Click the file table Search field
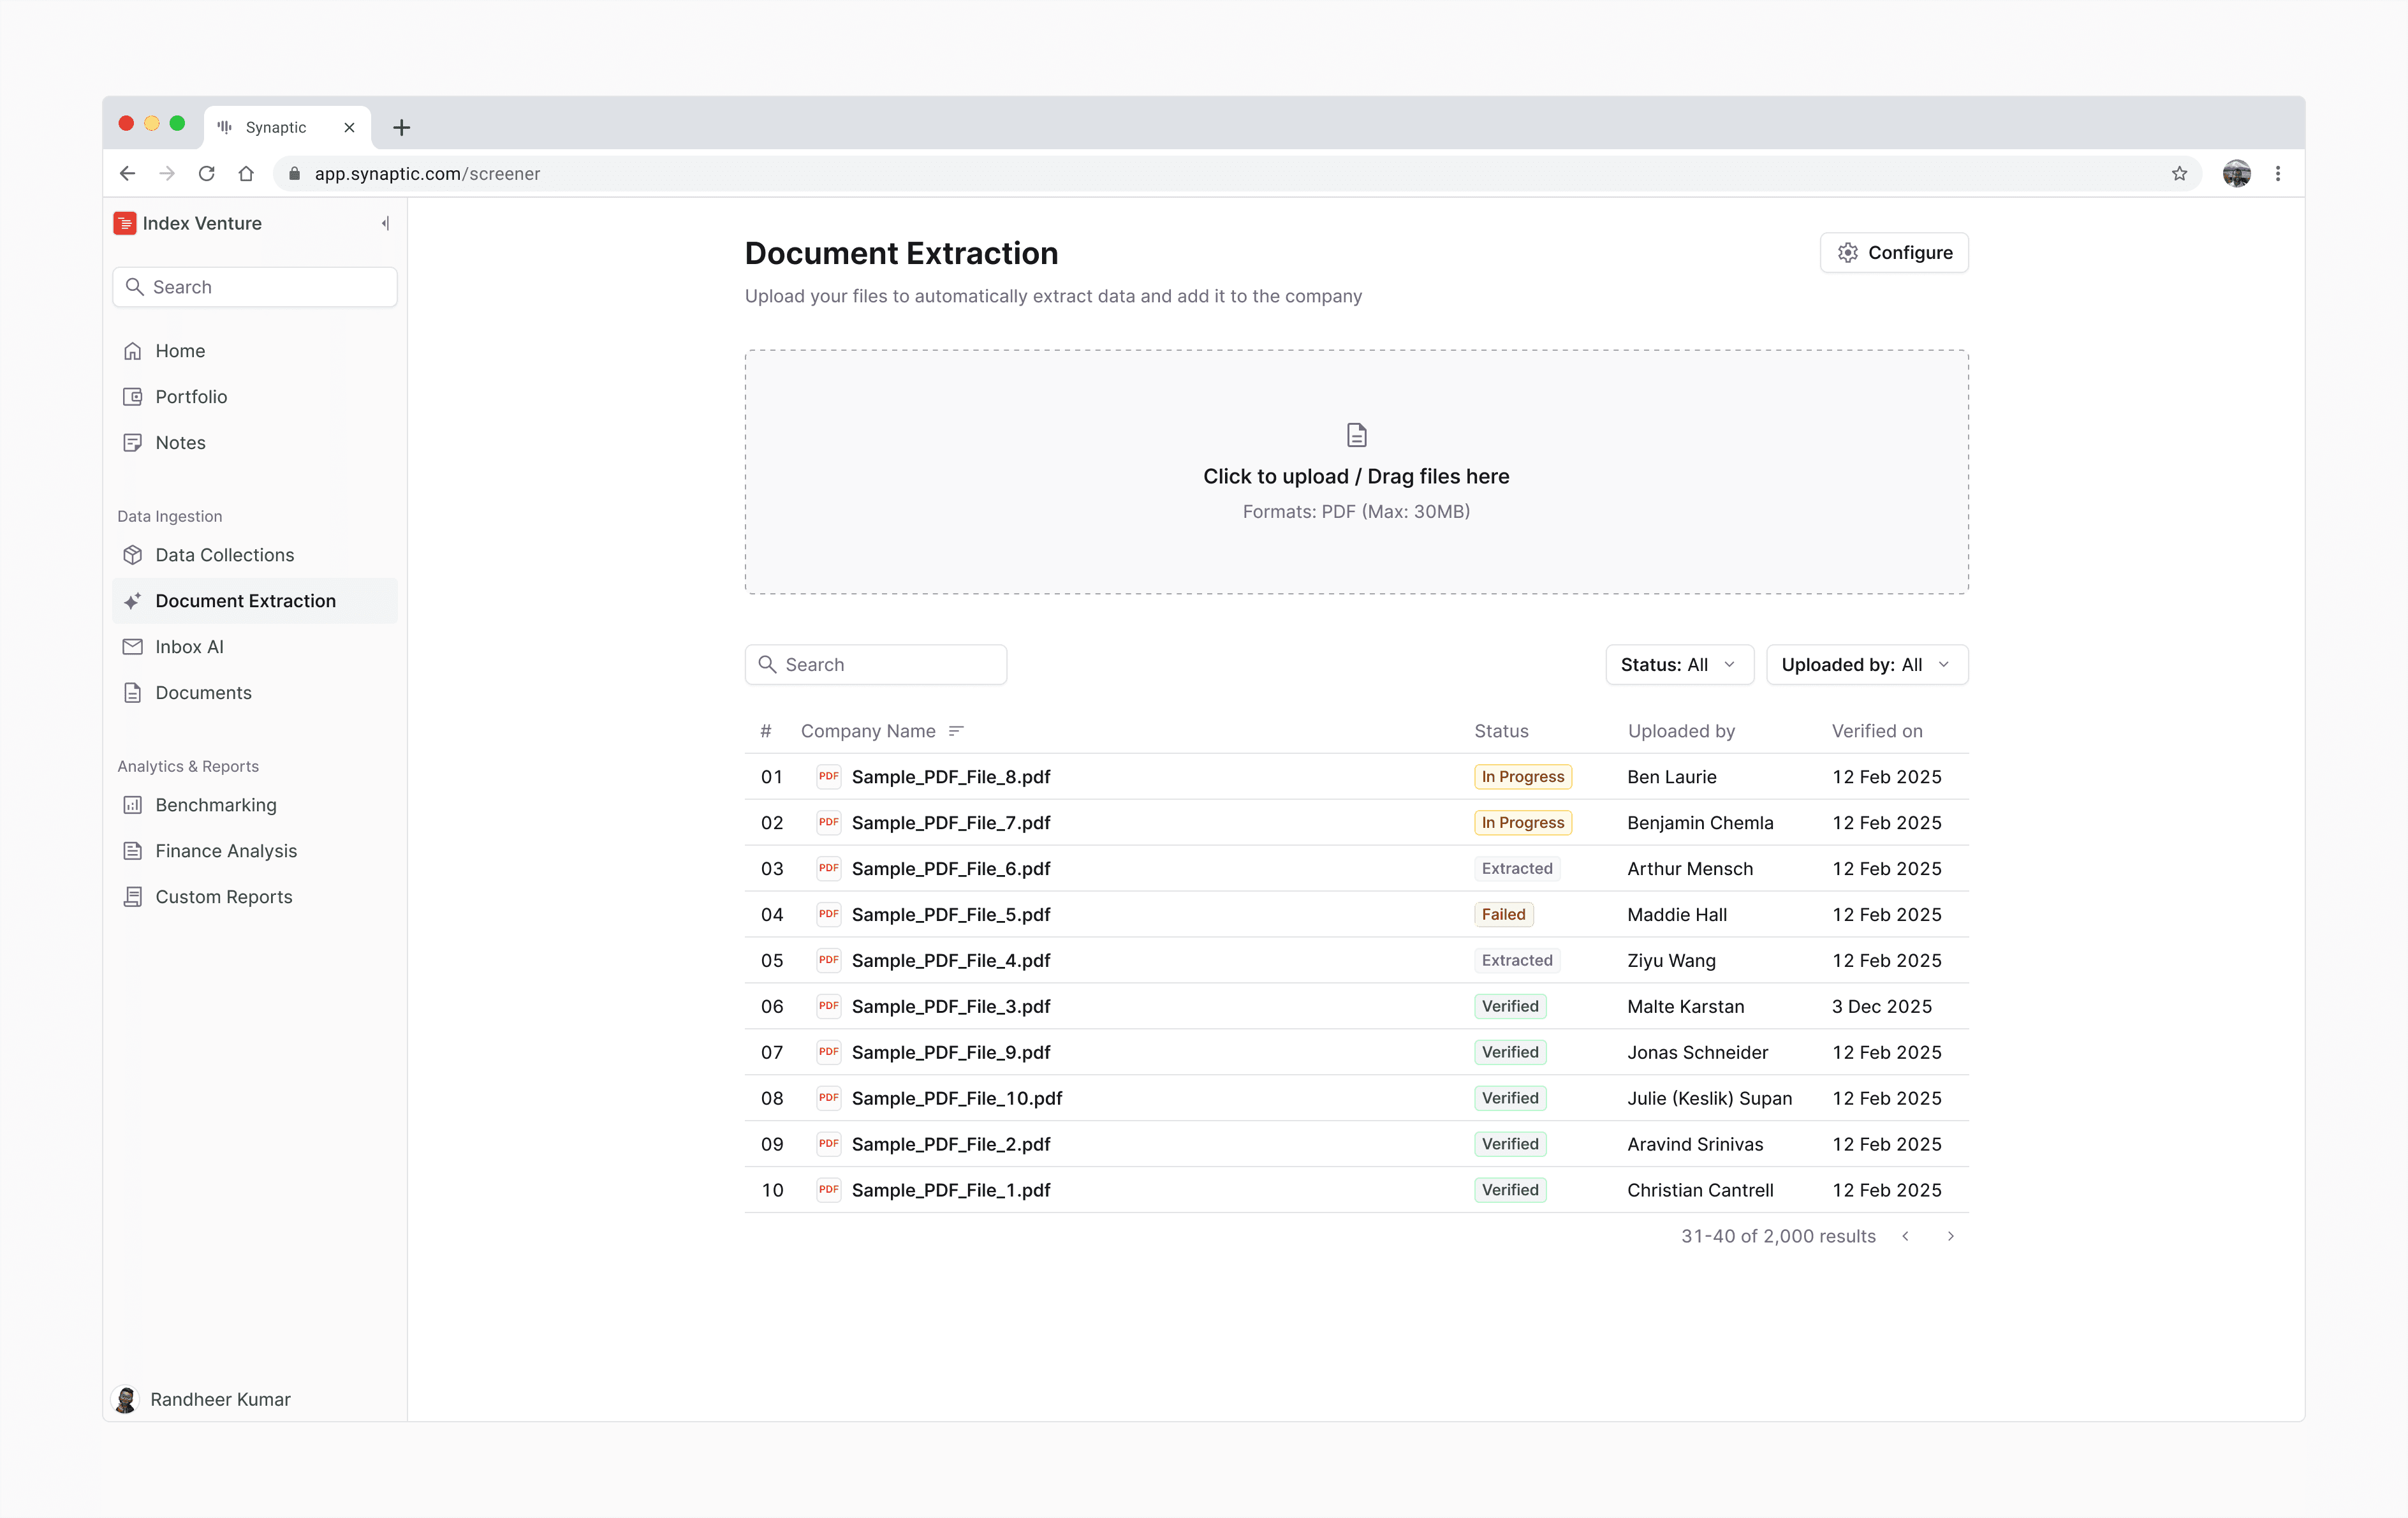This screenshot has height=1518, width=2408. coord(876,665)
